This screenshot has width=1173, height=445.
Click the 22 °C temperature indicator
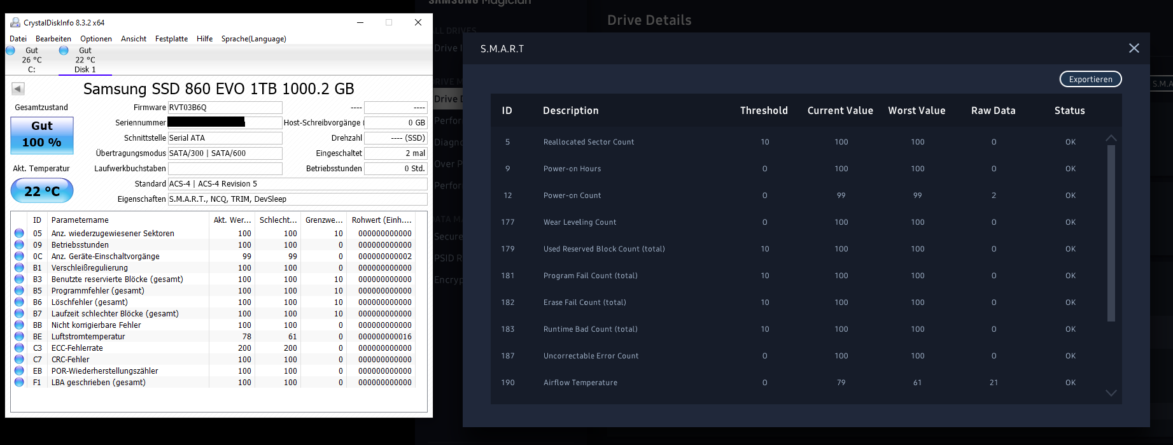tap(42, 191)
